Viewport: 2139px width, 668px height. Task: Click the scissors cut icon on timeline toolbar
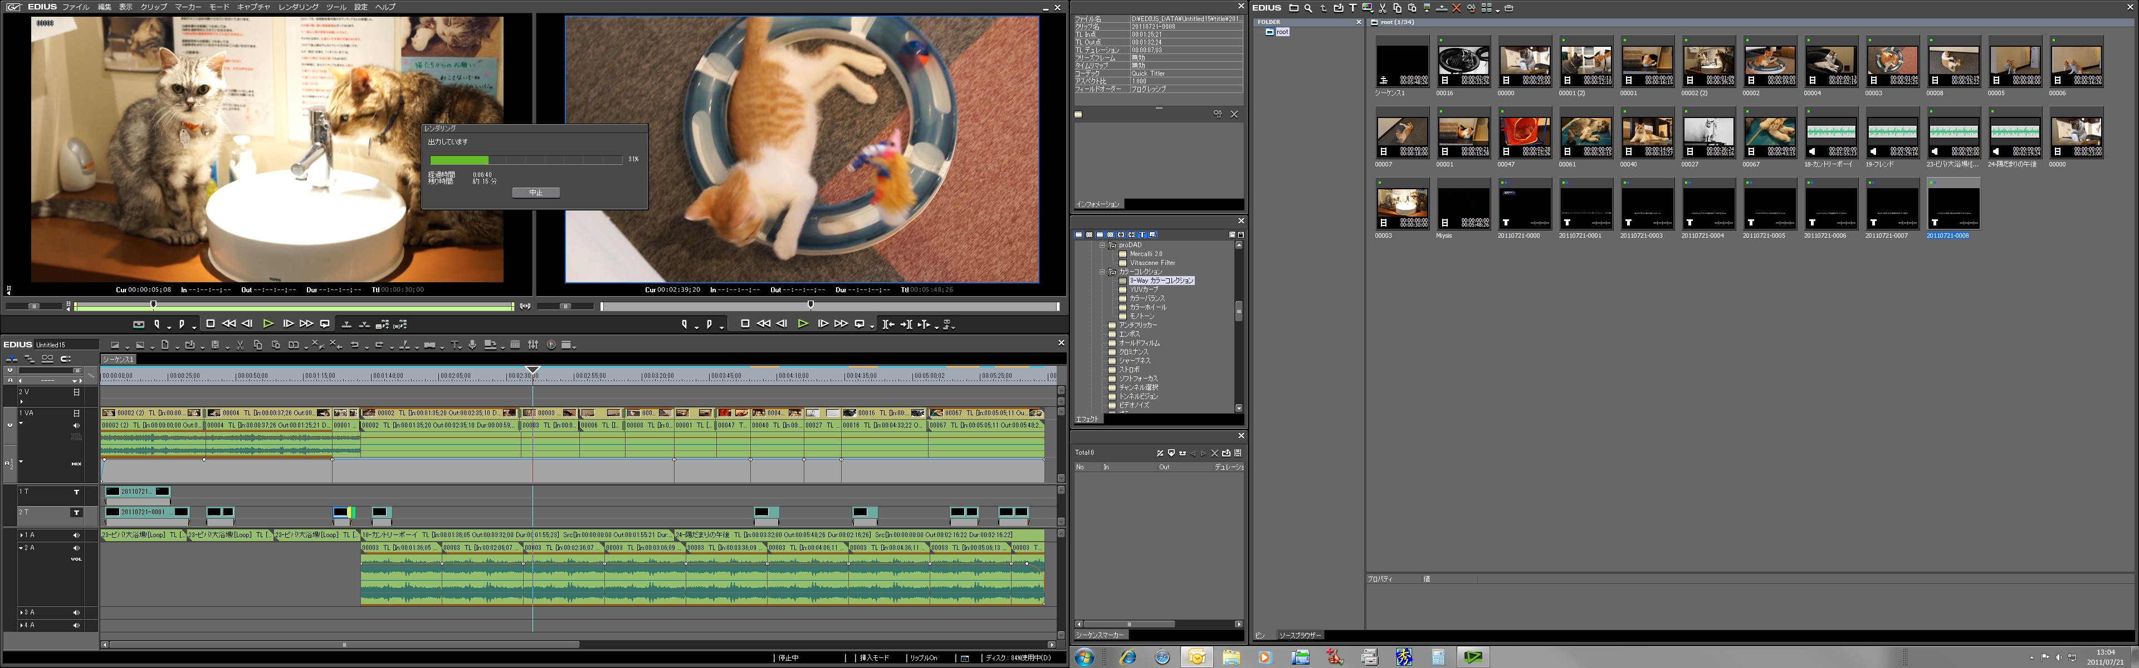[x=240, y=345]
